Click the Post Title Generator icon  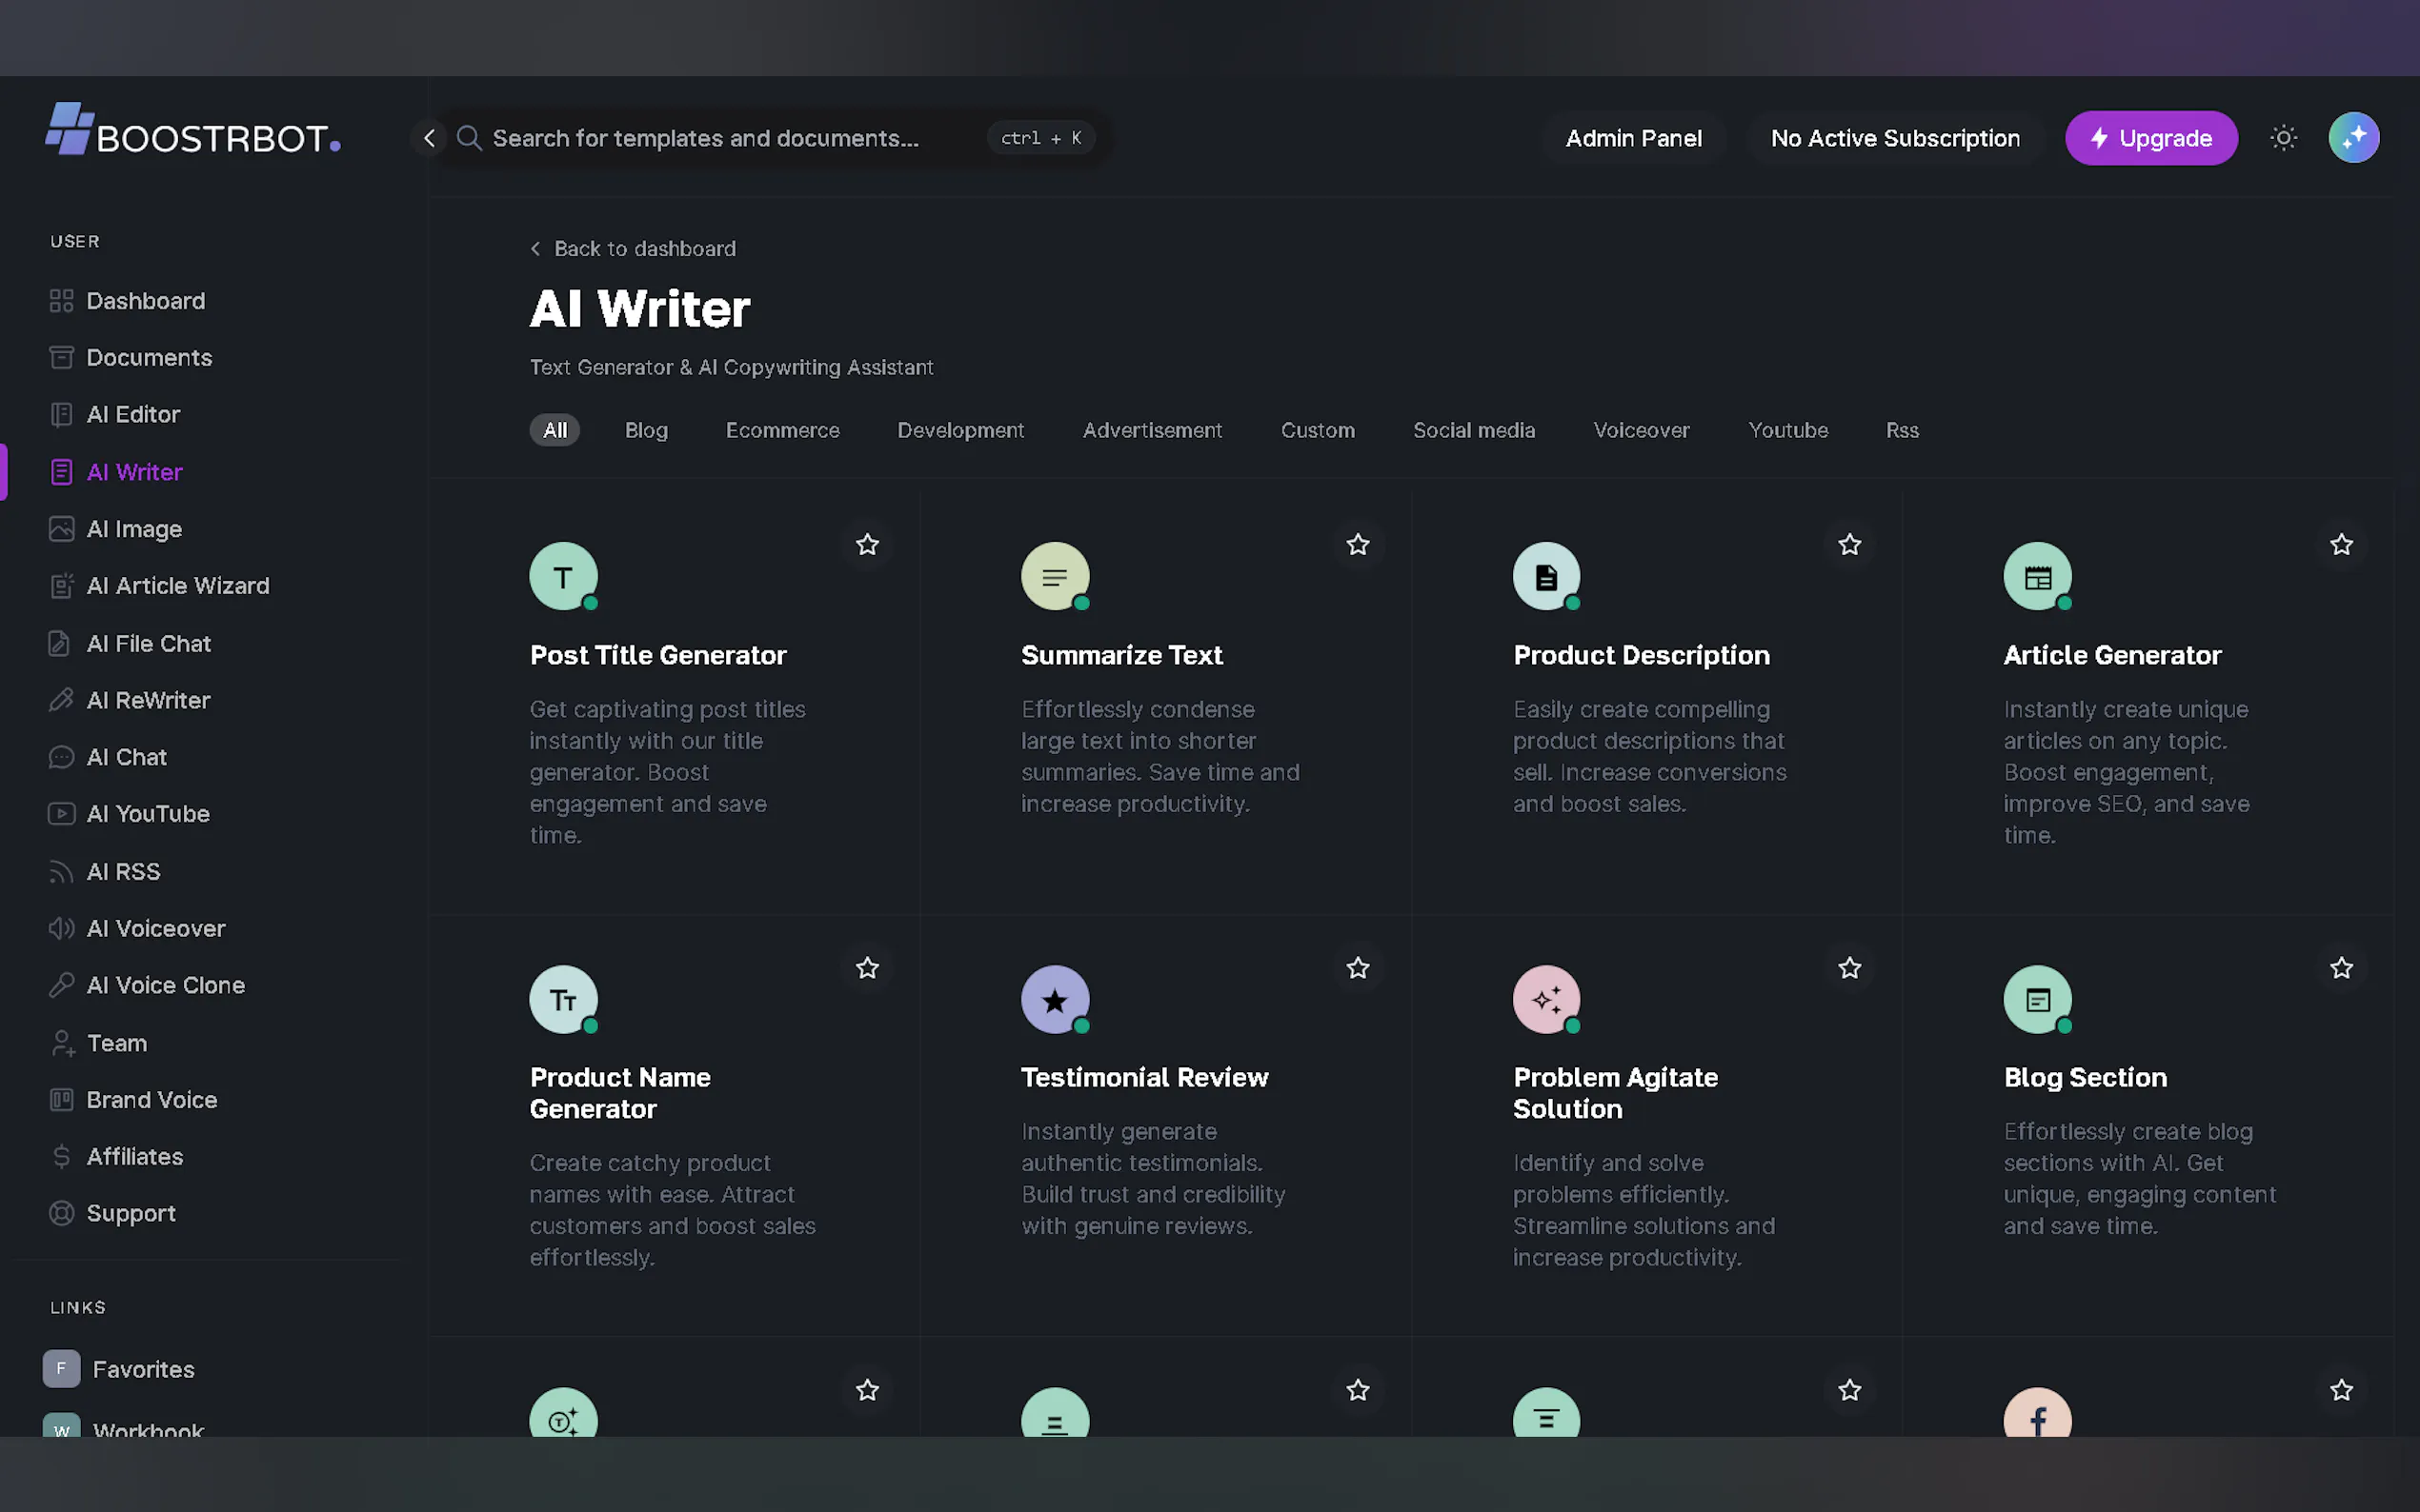tap(563, 576)
